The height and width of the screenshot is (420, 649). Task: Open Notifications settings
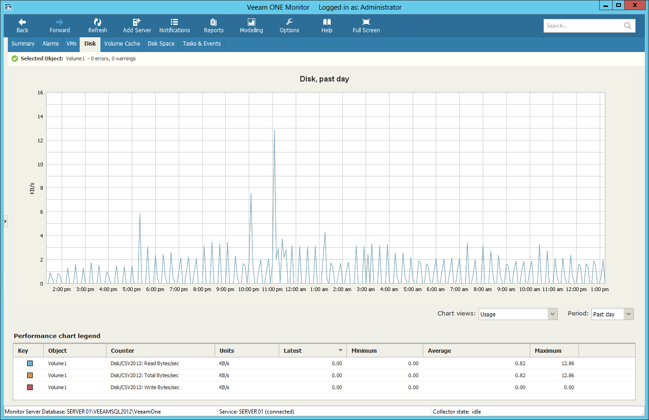point(175,26)
